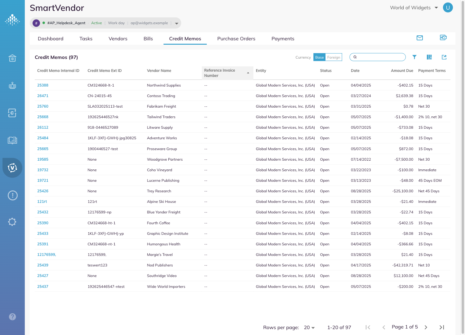Click the vertical page scrollbar
Screen dimensions: 465x335
[463, 167]
